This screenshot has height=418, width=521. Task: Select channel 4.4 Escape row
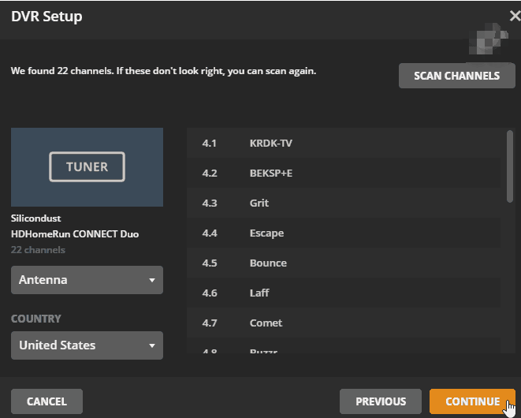pos(344,233)
